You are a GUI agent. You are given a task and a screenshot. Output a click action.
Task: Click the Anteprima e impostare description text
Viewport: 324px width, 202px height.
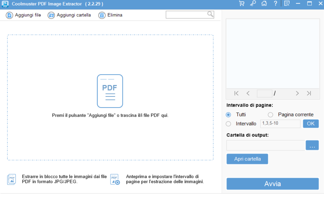(165, 179)
